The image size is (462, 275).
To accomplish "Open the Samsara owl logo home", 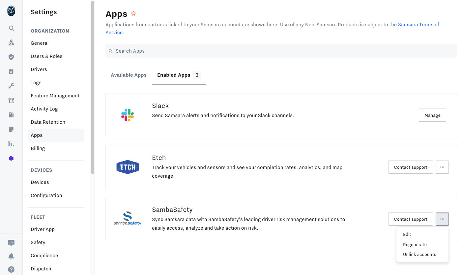I will [11, 11].
